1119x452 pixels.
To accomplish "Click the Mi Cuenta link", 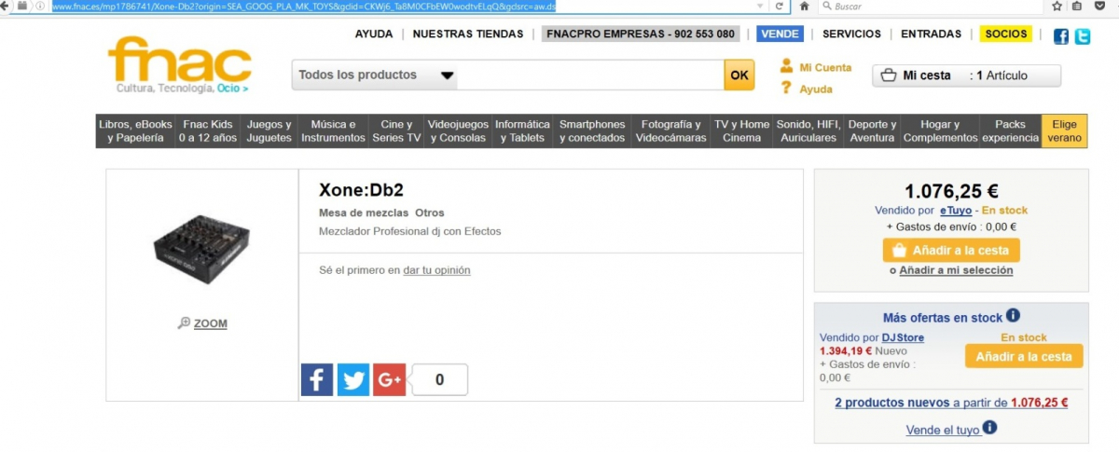I will (x=825, y=67).
